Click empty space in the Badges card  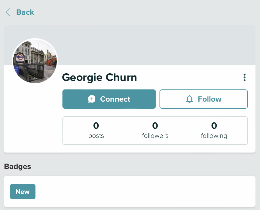click(x=142, y=192)
